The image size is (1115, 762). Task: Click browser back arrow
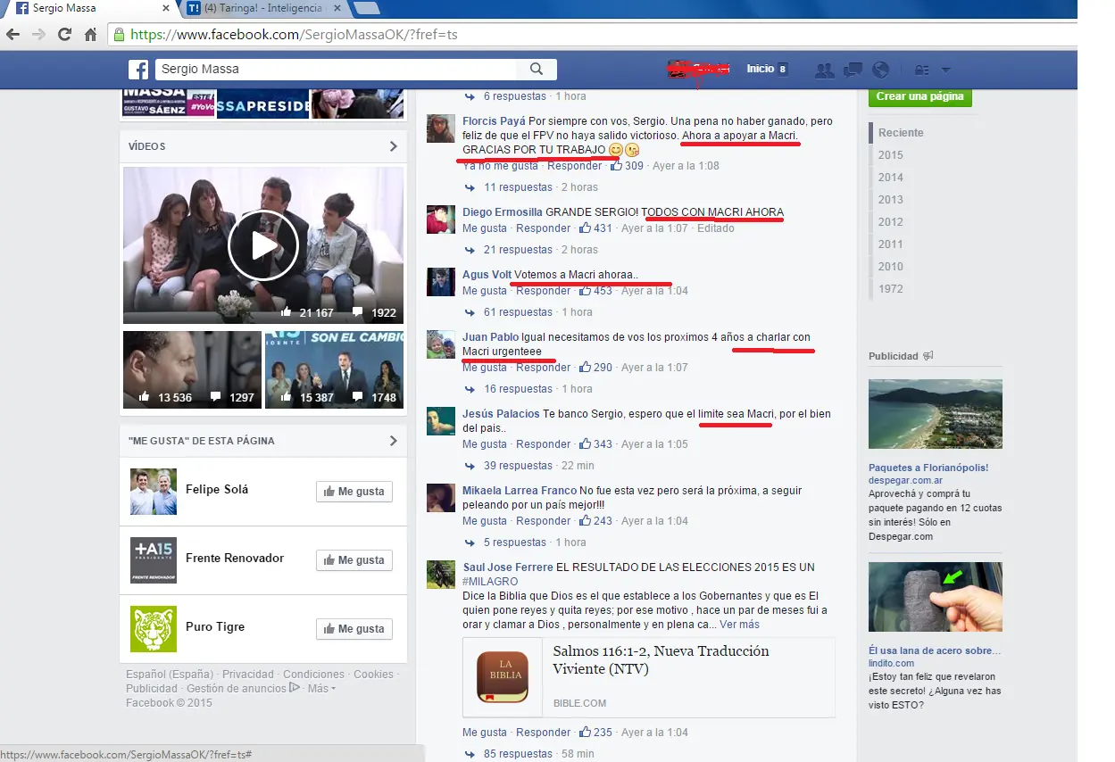click(12, 35)
